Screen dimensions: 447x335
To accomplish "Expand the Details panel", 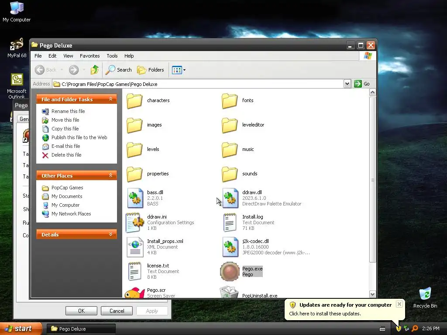I will pos(110,234).
